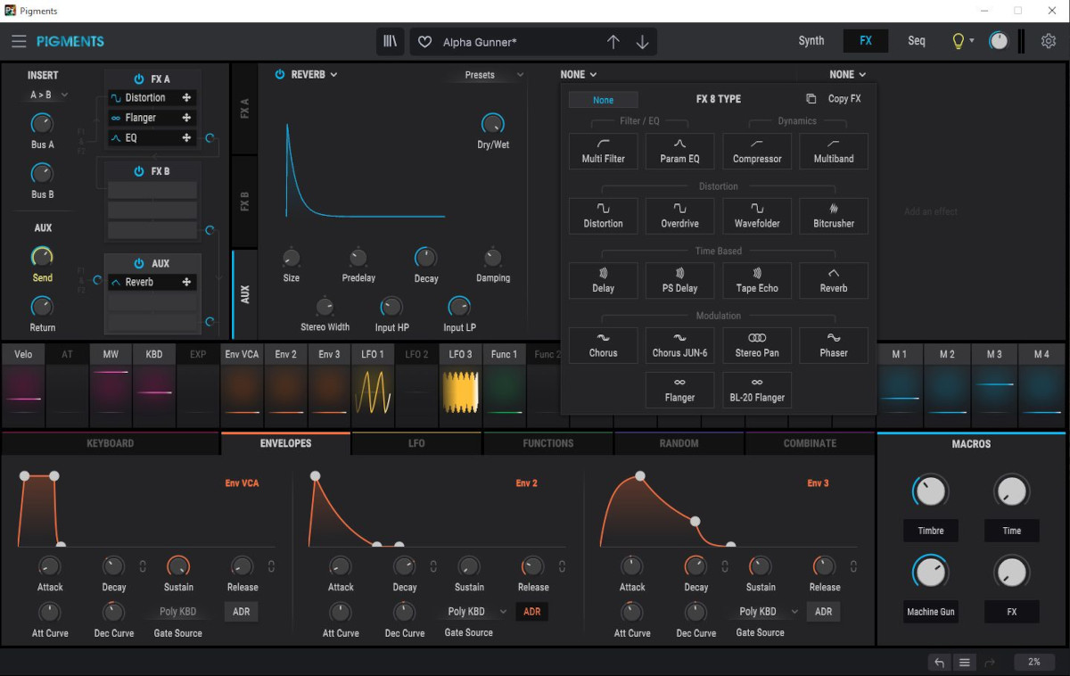Select the Reverb slot in AUX bus
This screenshot has width=1070, height=676.
(152, 282)
